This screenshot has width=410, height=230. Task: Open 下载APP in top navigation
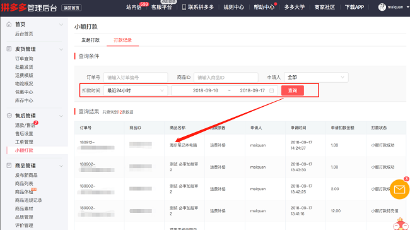(354, 7)
